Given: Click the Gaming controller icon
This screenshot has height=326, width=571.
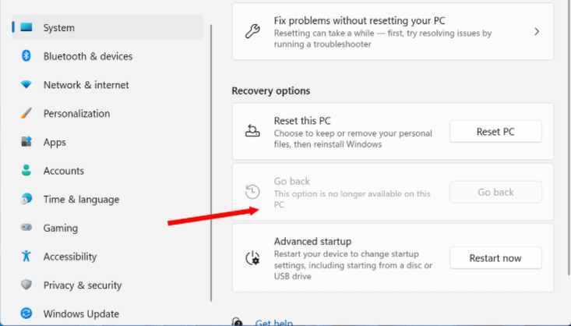Looking at the screenshot, I should coord(26,227).
